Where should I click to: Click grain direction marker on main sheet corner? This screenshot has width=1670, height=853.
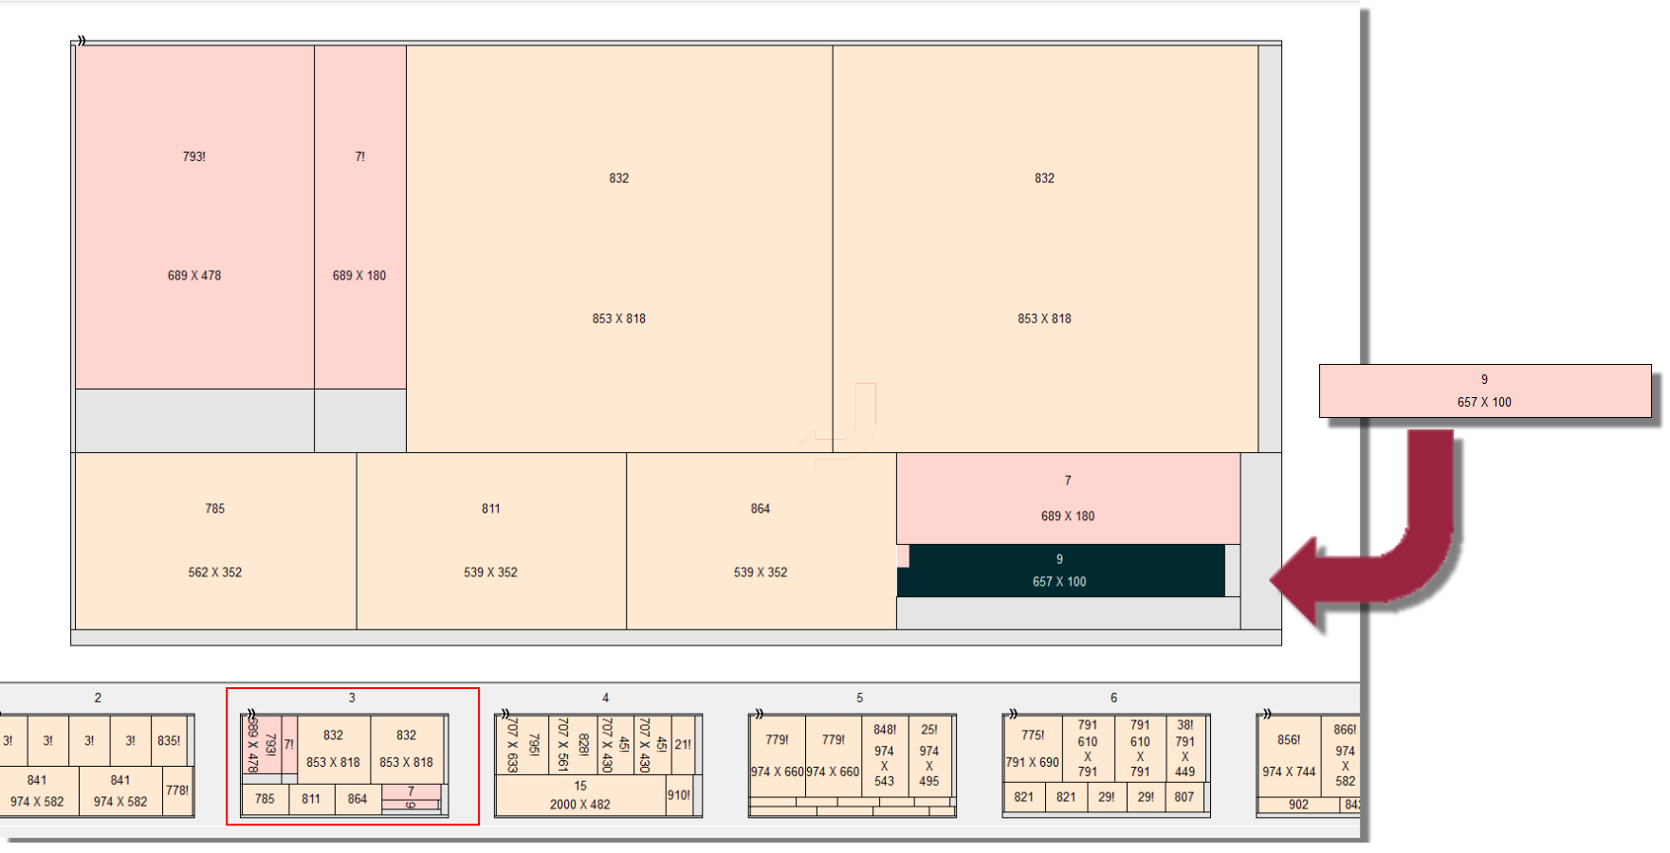point(82,41)
